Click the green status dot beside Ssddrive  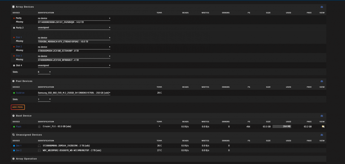pos(14,93)
